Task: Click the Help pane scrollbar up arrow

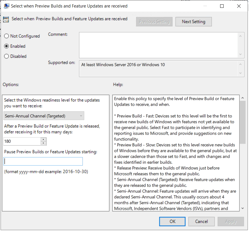Action: coord(243,97)
